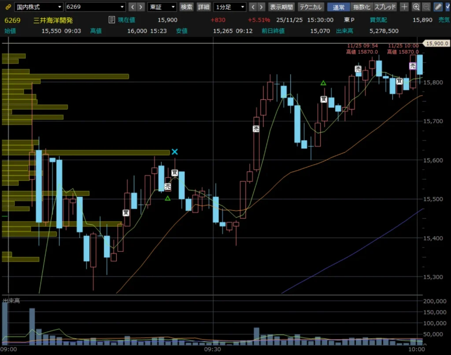Click the chain link icon beside 国内株式

pos(7,7)
